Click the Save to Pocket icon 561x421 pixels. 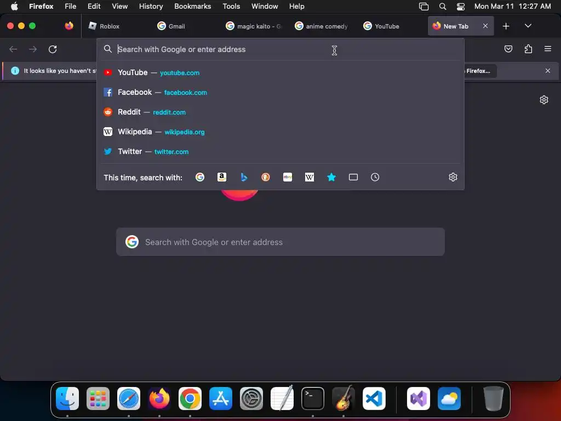pyautogui.click(x=508, y=49)
